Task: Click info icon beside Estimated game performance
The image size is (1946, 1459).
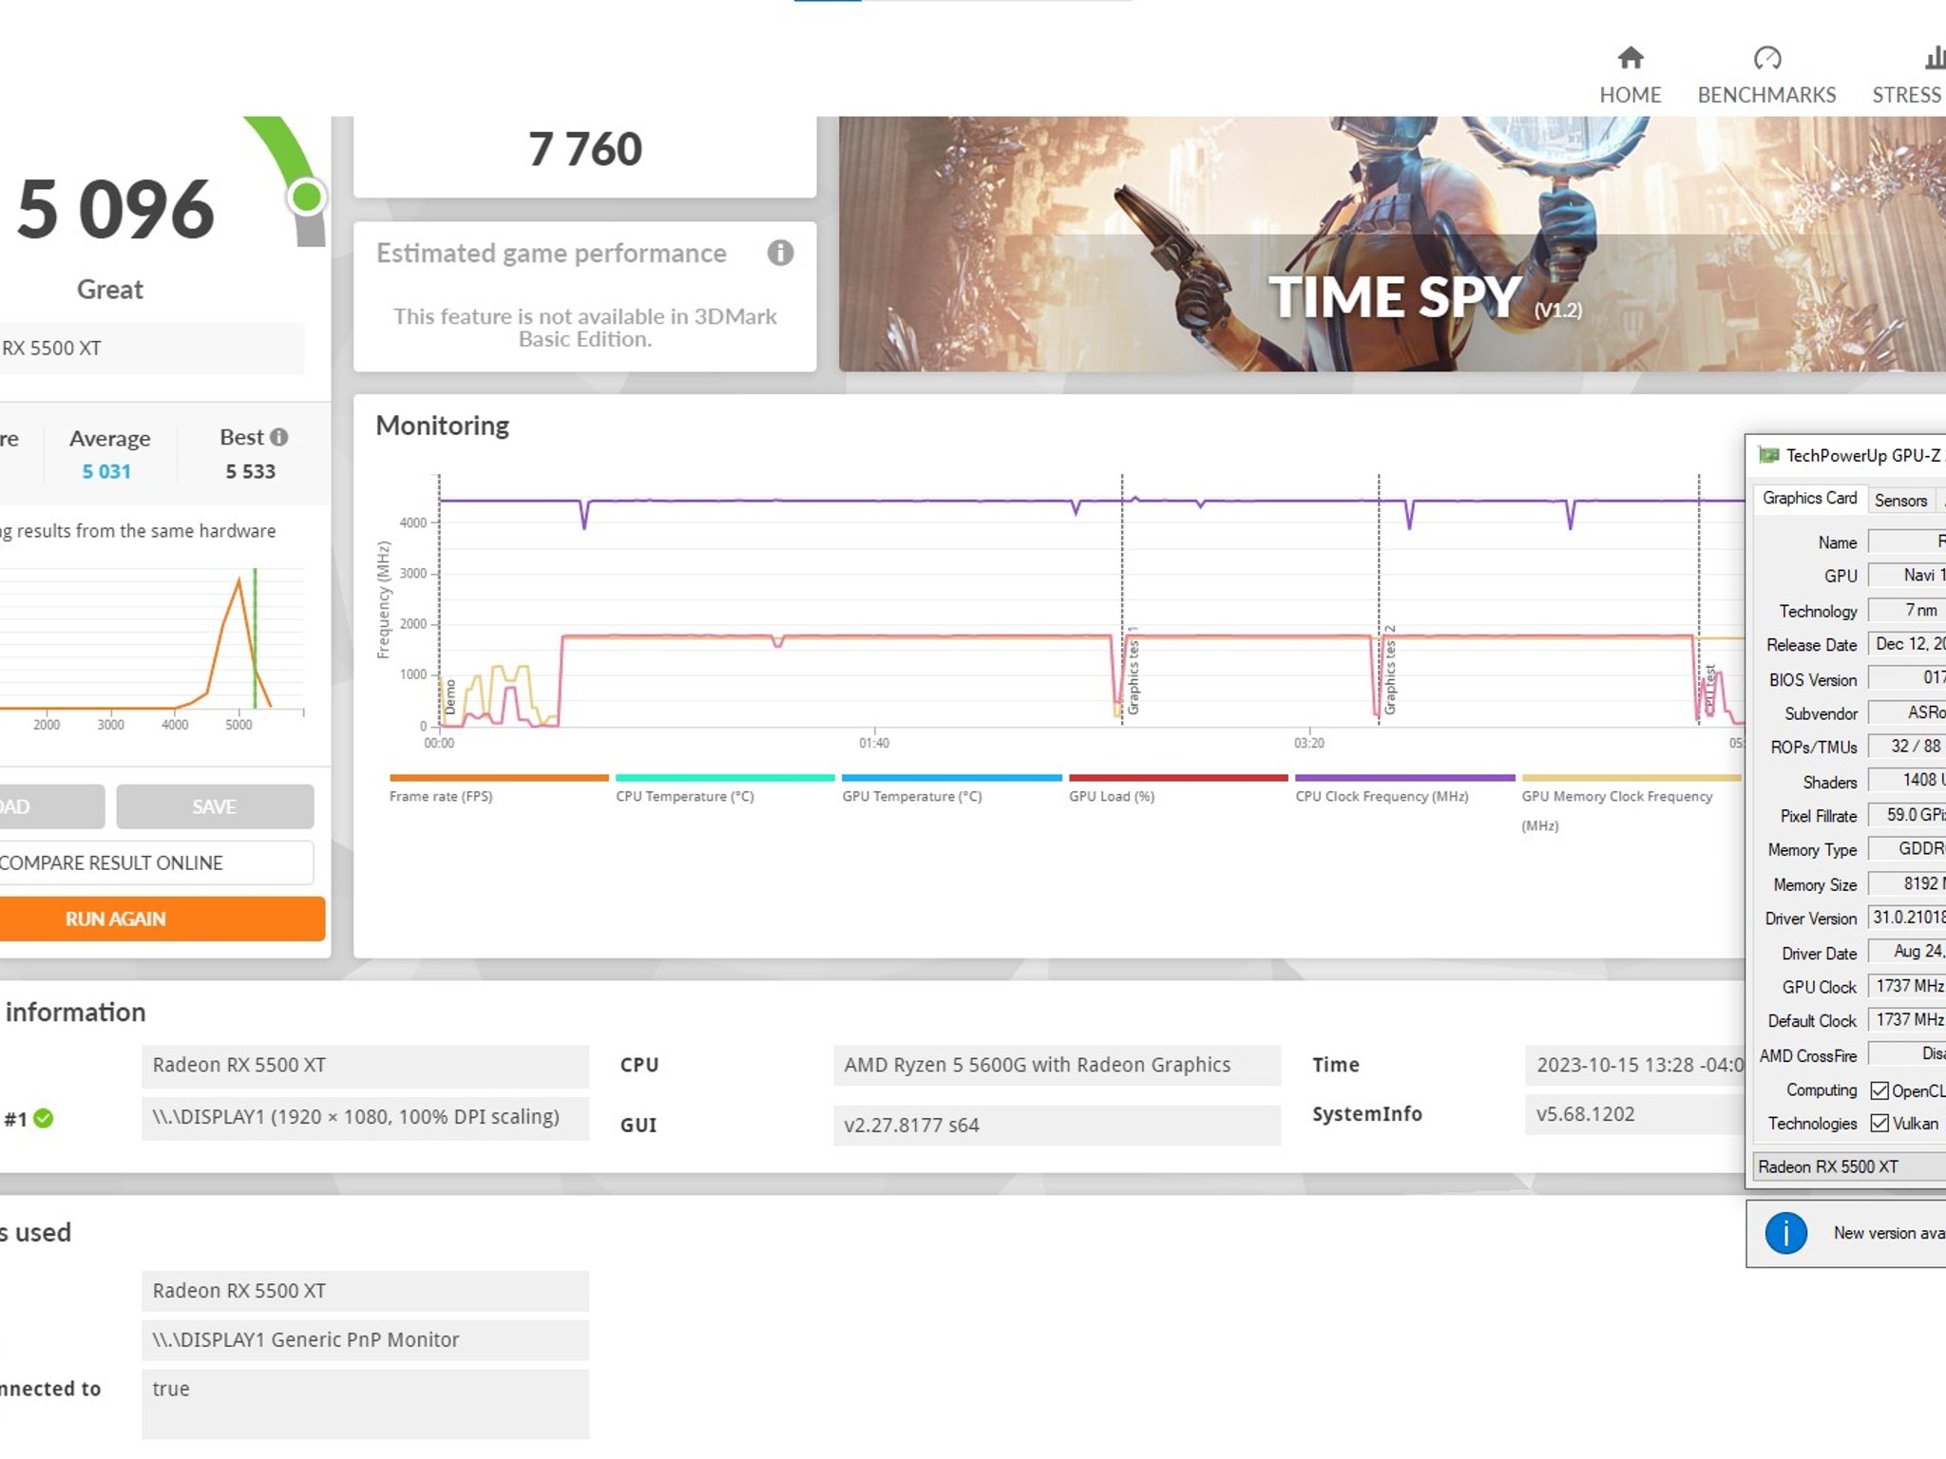Action: pos(780,253)
